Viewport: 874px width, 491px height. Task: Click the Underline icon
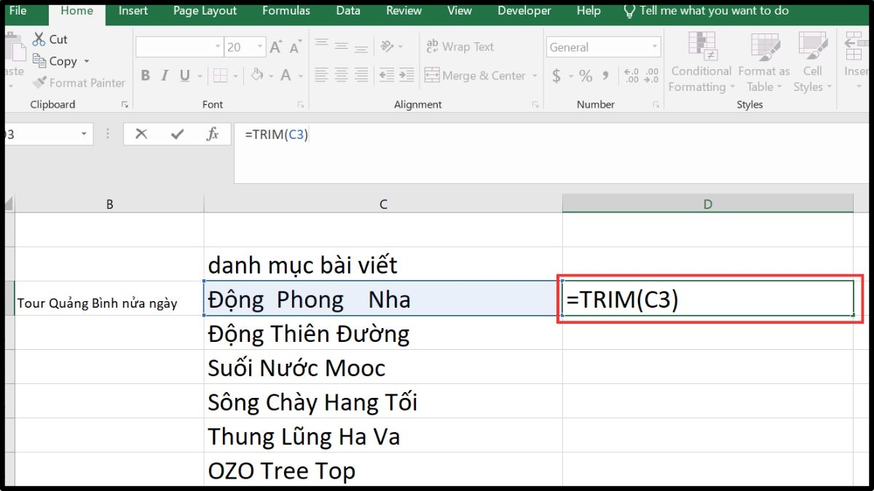(185, 75)
